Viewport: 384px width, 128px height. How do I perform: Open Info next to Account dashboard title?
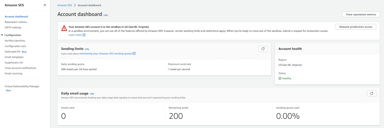pyautogui.click(x=106, y=15)
